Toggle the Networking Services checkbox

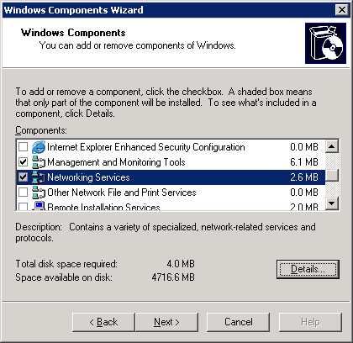(23, 177)
